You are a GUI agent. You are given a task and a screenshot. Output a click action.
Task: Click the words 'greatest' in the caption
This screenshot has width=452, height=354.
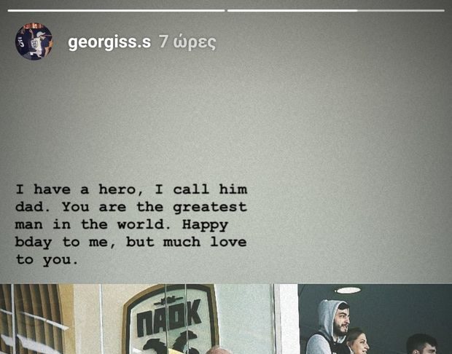pos(210,208)
